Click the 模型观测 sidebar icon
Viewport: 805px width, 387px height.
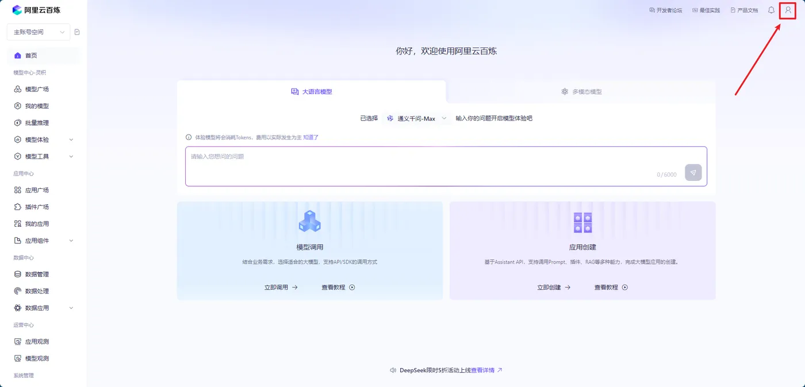pos(17,358)
